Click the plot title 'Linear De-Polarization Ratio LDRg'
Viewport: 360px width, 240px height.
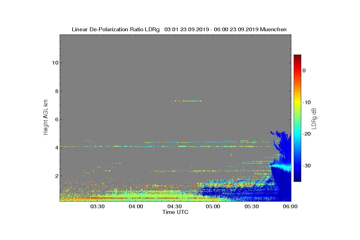click(x=116, y=29)
